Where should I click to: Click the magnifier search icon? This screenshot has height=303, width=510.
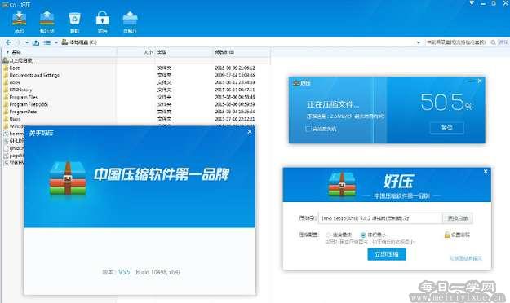pos(494,42)
